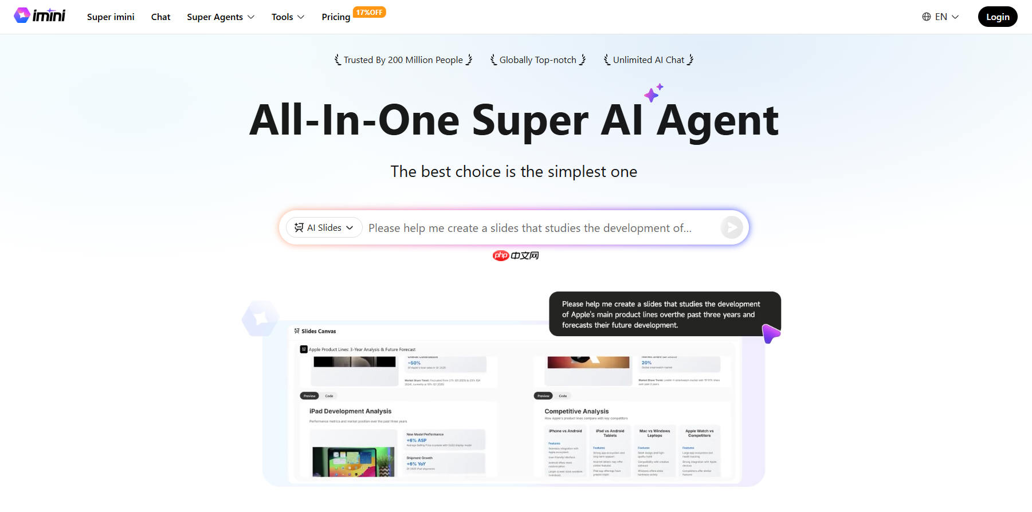This screenshot has width=1032, height=512.
Task: Open the Chat page
Action: 160,17
